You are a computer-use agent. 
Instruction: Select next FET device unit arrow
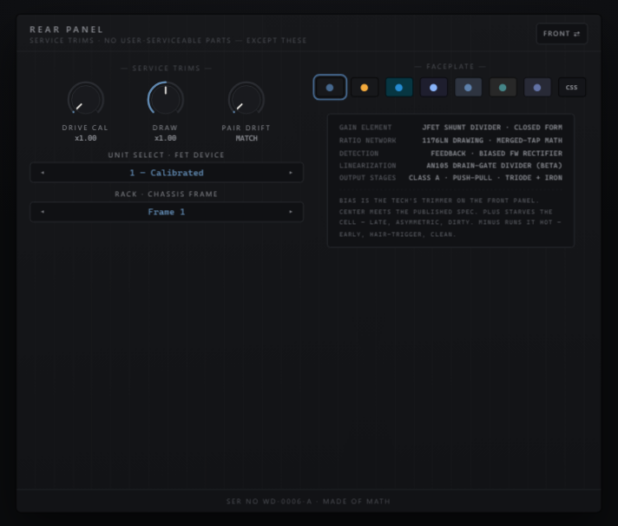(291, 173)
